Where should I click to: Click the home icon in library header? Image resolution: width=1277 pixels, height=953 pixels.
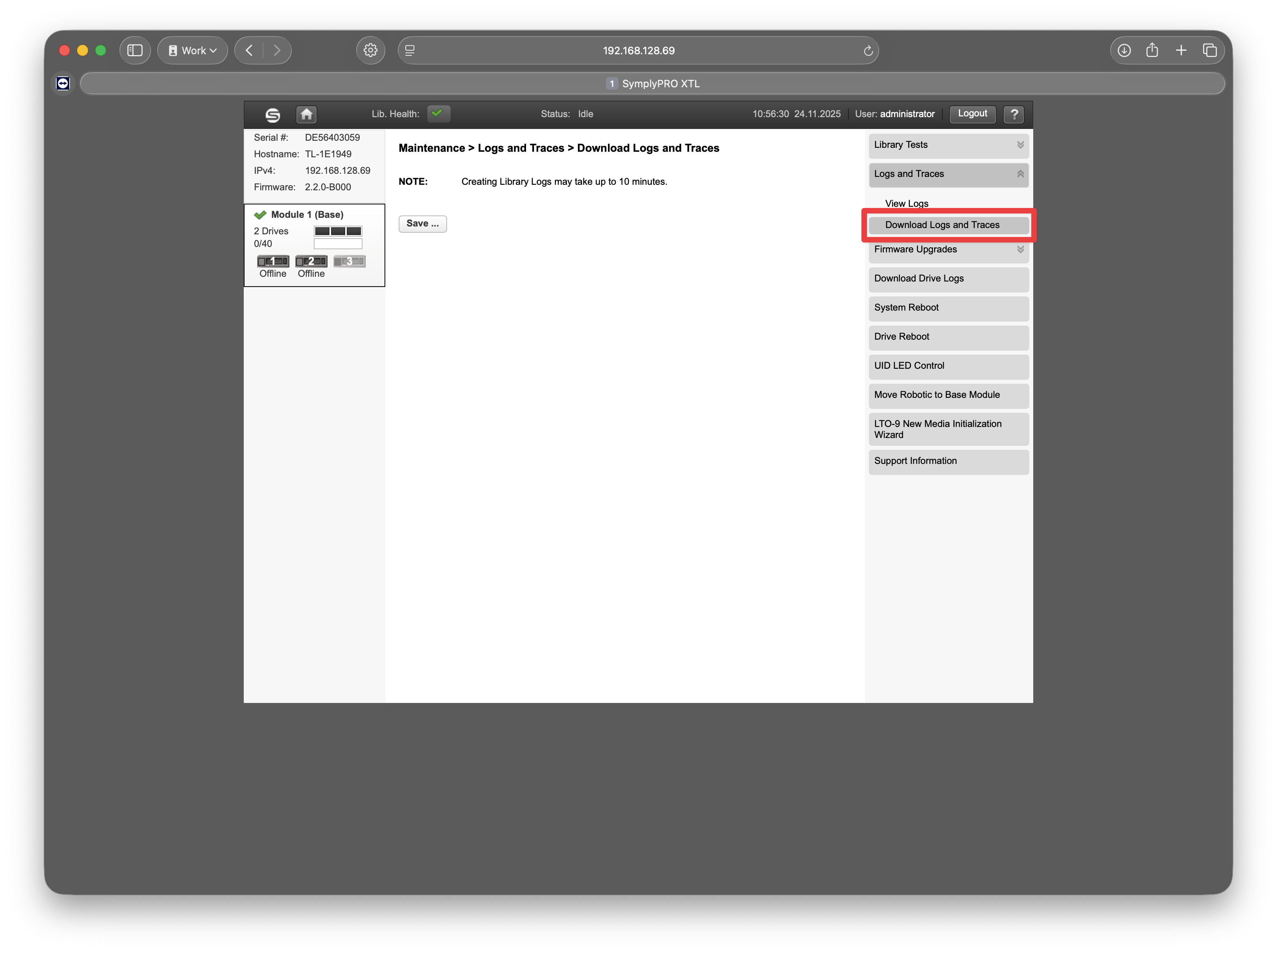point(306,114)
